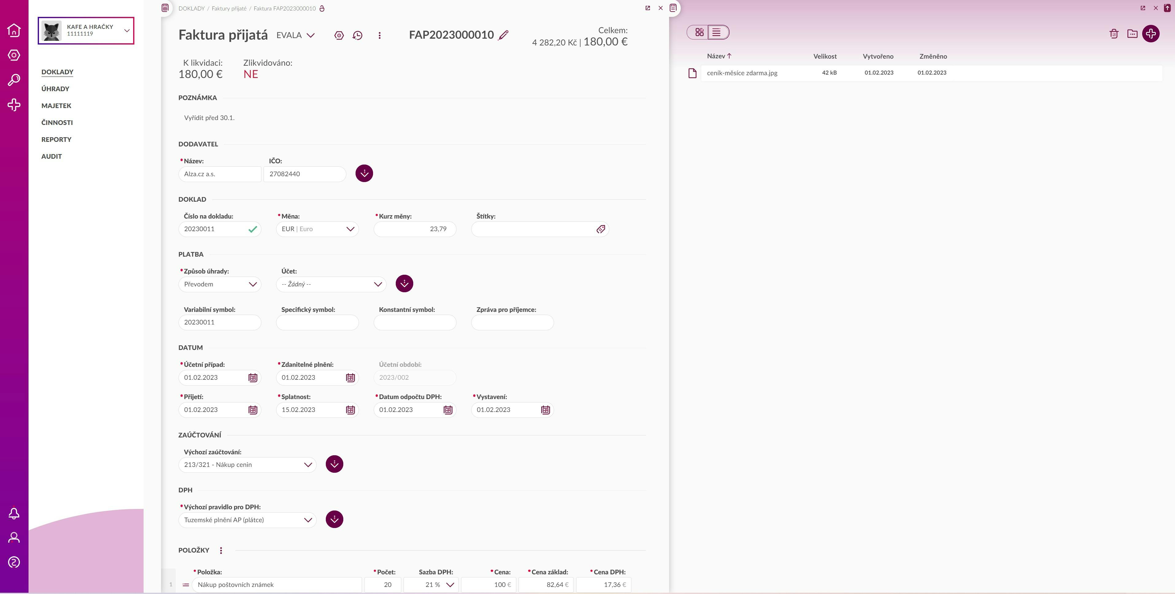1175x594 pixels.
Task: Go to Faktury přijaté breadcrumb link
Action: (229, 9)
